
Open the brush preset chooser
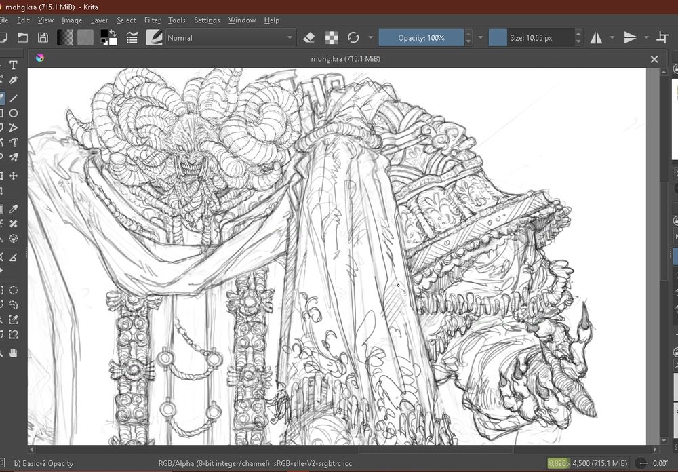(155, 38)
